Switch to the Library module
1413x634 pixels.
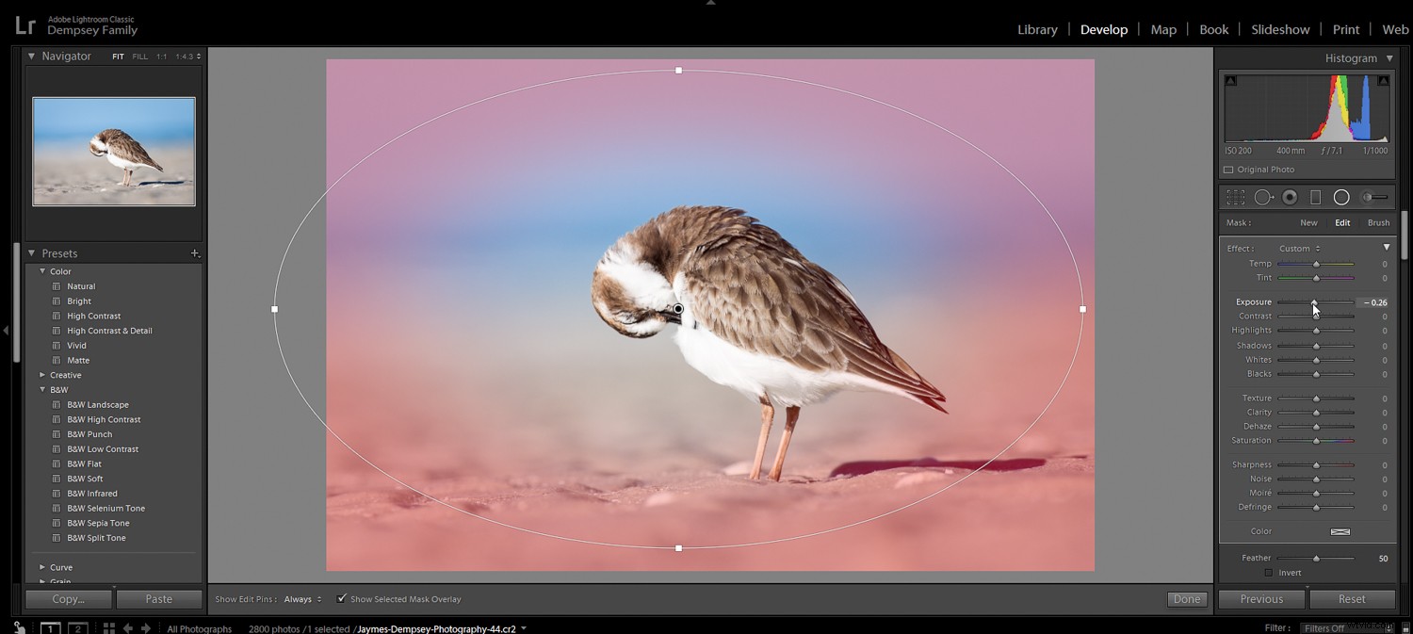[x=1037, y=29]
